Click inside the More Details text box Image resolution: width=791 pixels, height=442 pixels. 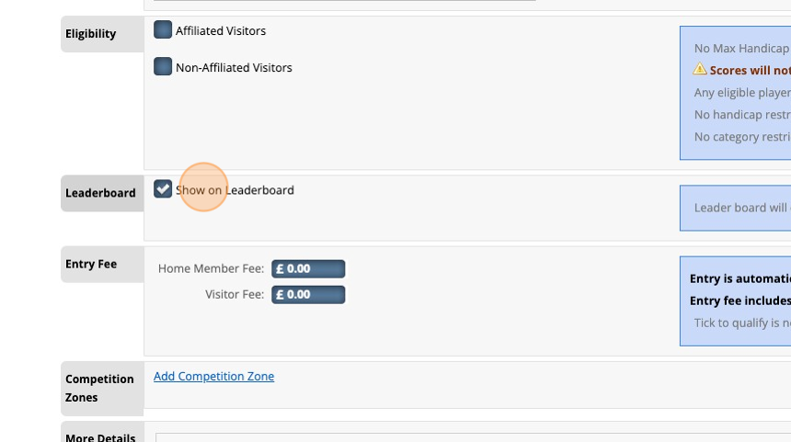coord(460,437)
